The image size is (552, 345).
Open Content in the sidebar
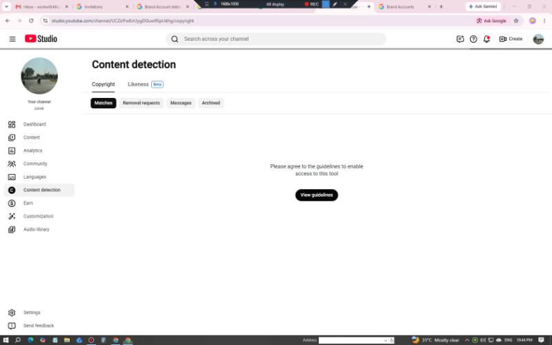pos(39,137)
